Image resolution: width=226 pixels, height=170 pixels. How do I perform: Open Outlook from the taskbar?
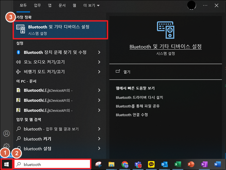165,164
